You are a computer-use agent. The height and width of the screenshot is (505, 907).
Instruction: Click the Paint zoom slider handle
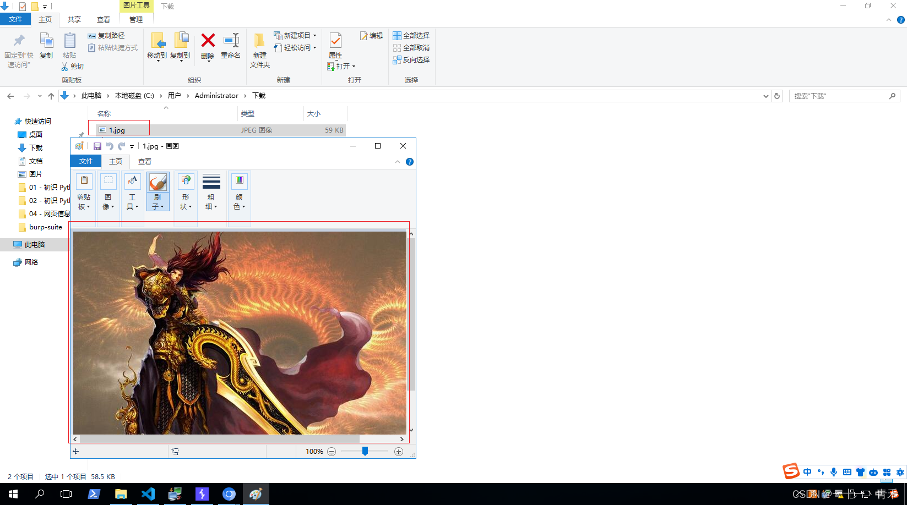tap(365, 451)
